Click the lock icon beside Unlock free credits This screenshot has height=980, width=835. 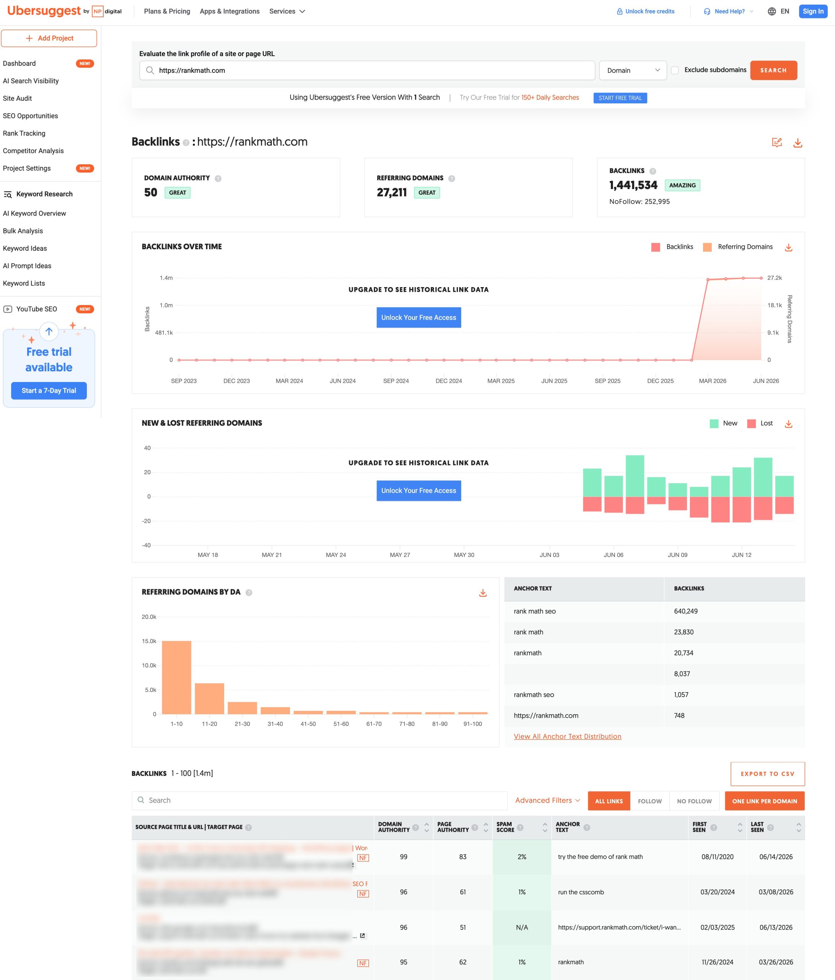coord(620,11)
